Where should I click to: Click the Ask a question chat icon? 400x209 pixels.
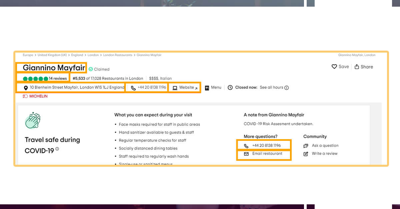pyautogui.click(x=306, y=146)
